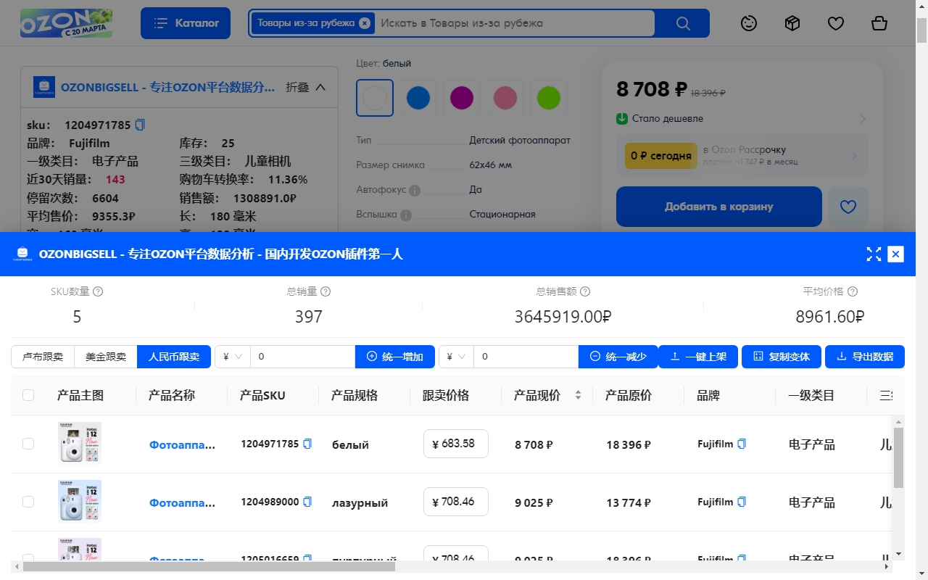Open shopping cart icon in header

pos(879,23)
